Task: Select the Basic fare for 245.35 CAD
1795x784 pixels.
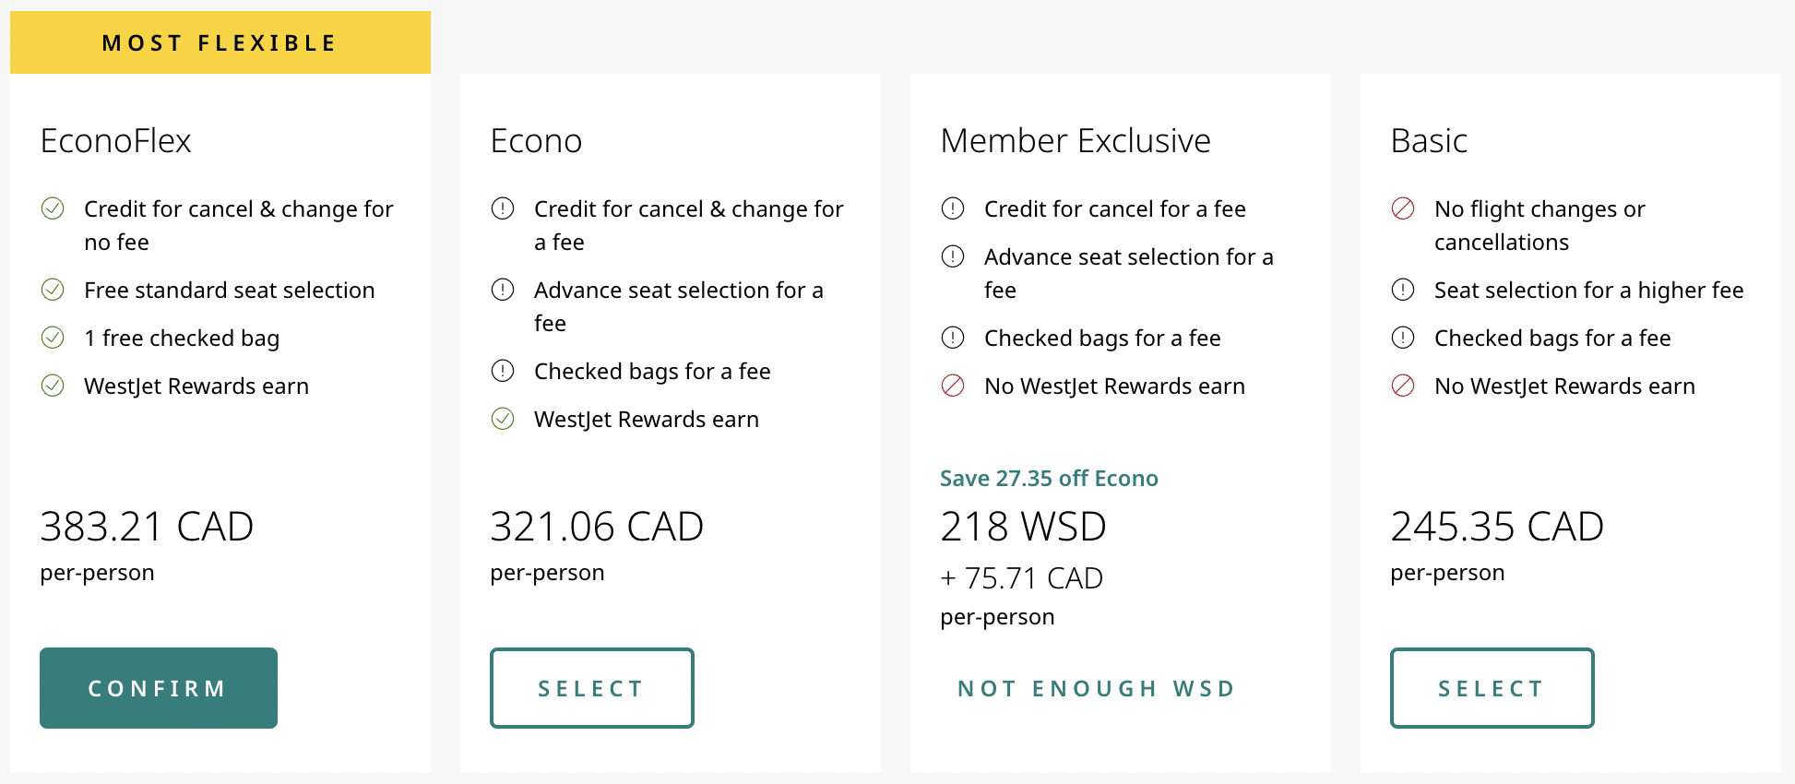Action: [x=1492, y=688]
